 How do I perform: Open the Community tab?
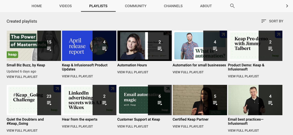136,6
